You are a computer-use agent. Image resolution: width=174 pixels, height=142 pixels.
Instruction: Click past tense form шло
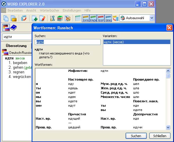136,92
